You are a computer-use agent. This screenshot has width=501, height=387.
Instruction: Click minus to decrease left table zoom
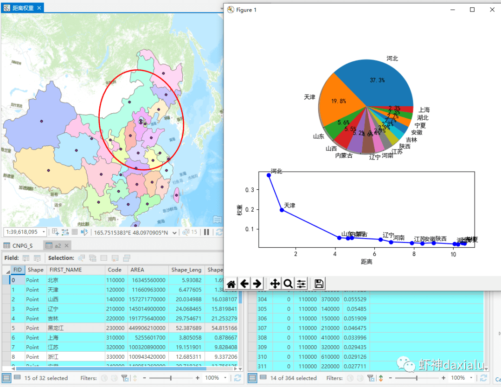pyautogui.click(x=144, y=378)
